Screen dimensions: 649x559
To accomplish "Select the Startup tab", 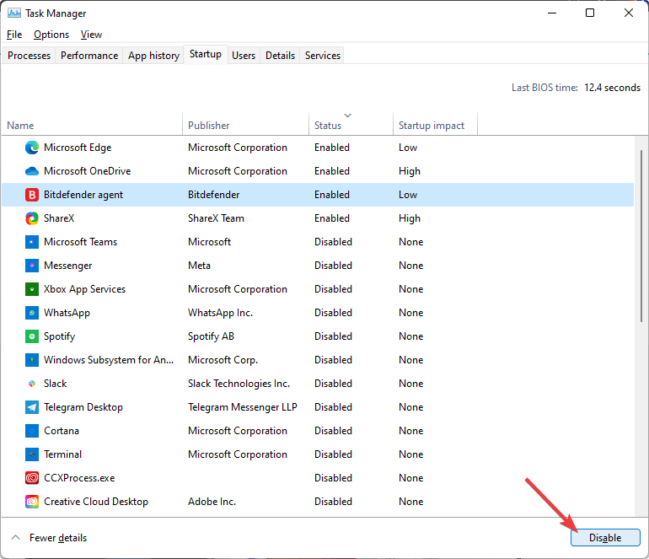I will [206, 54].
